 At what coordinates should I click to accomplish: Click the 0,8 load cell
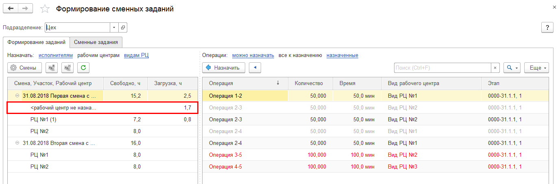point(172,120)
